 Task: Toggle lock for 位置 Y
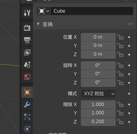(x=120, y=46)
